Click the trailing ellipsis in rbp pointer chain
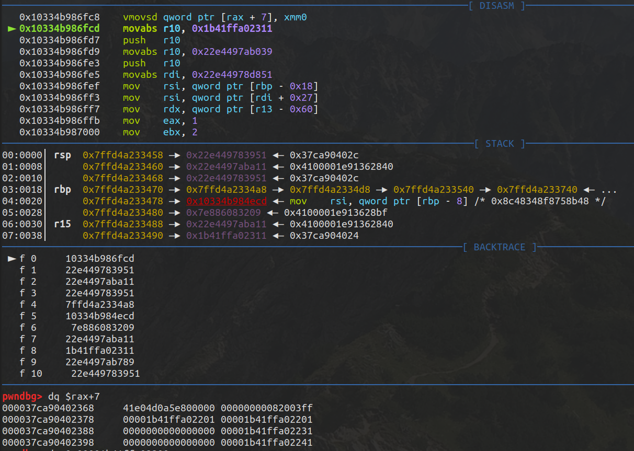Viewport: 634px width, 451px height. point(611,190)
